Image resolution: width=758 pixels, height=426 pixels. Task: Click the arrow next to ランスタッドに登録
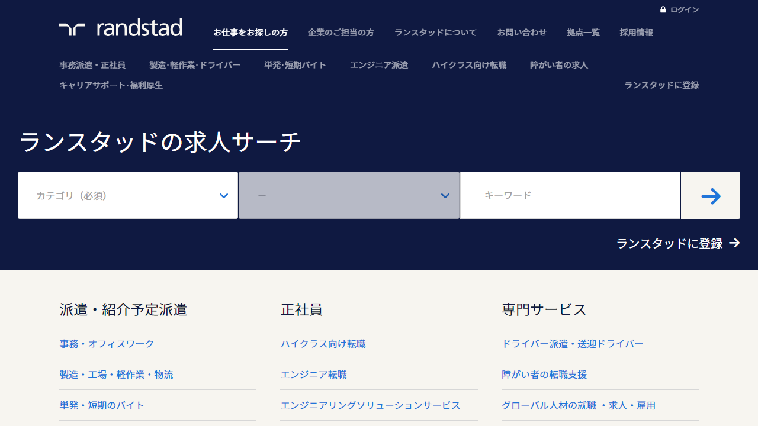(734, 243)
